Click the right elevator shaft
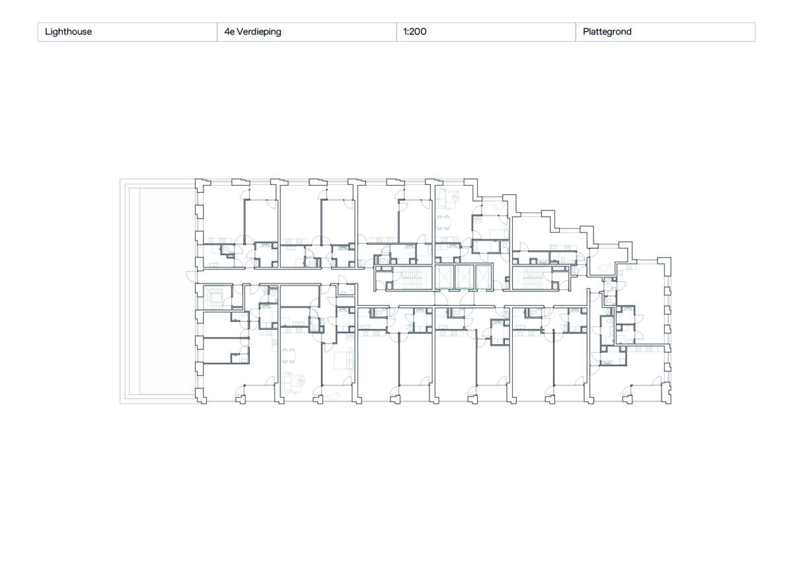This screenshot has height=561, width=793. pos(483,278)
